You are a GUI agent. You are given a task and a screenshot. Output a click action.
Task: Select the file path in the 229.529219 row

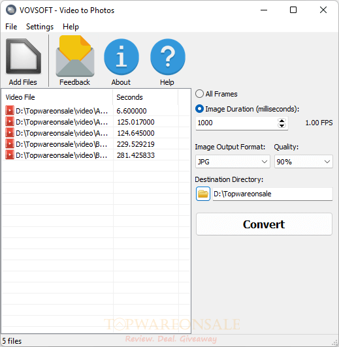(x=62, y=144)
